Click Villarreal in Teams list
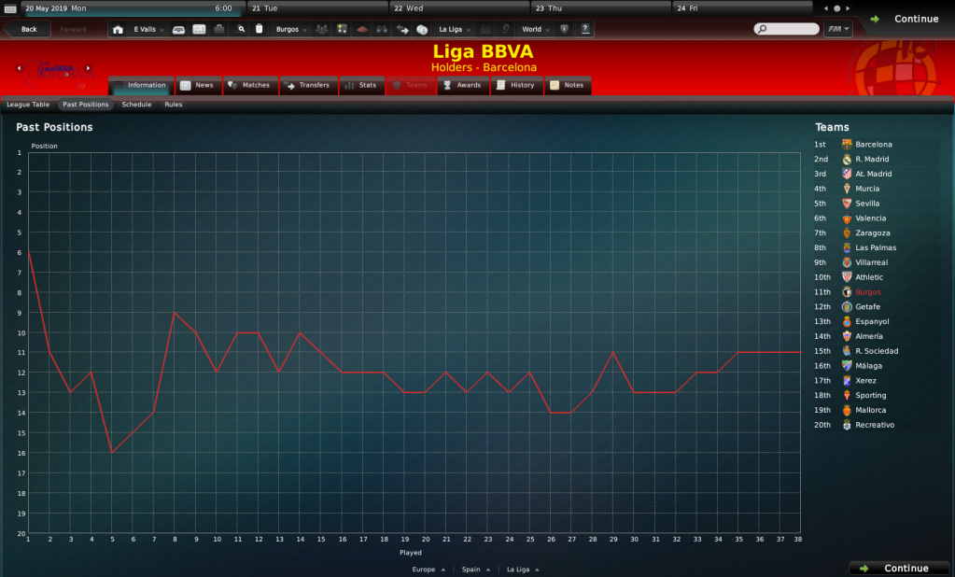This screenshot has width=955, height=577. (x=872, y=262)
